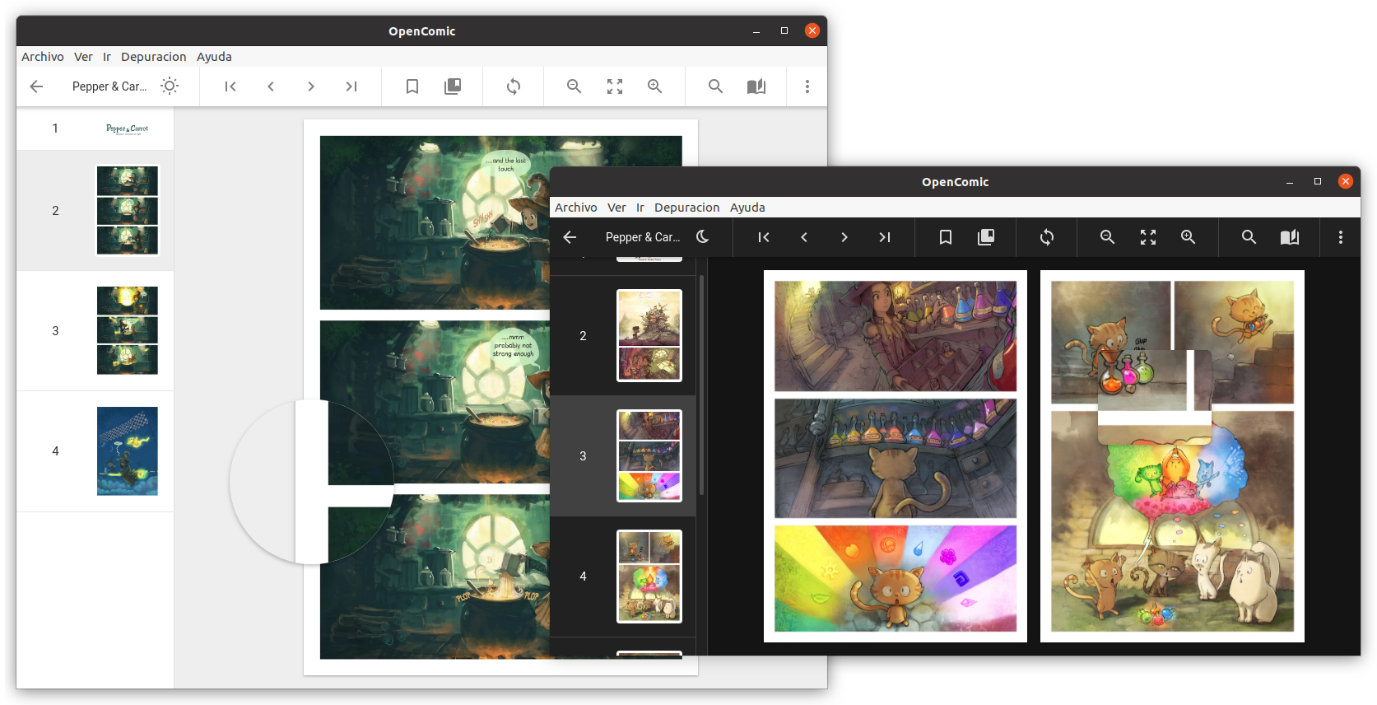Add bookmark in dark window toolbar

946,237
